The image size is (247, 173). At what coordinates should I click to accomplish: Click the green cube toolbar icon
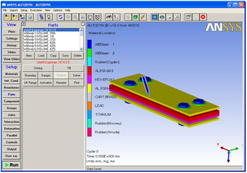(135, 17)
